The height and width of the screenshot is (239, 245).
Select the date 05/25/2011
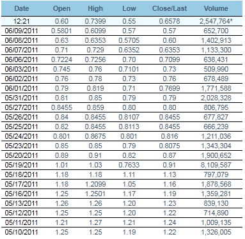pyautogui.click(x=21, y=127)
